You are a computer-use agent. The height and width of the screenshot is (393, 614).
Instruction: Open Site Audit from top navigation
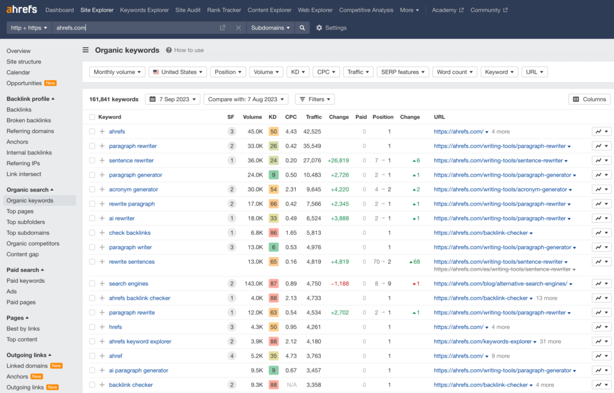pyautogui.click(x=188, y=10)
